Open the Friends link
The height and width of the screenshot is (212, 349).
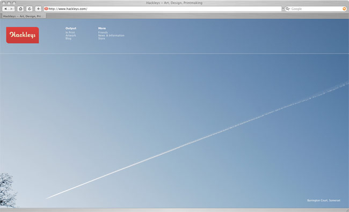coord(103,33)
